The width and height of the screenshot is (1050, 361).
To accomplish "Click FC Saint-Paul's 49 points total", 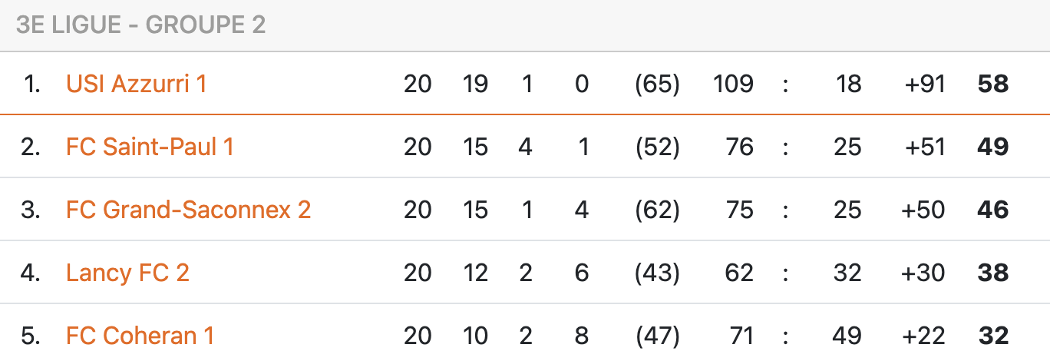I will coord(992,147).
